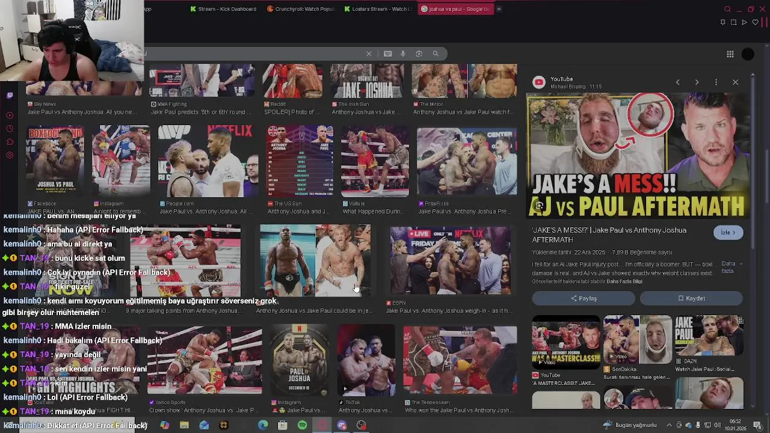Go to previous image in preview panel
770x433 pixels.
677,82
